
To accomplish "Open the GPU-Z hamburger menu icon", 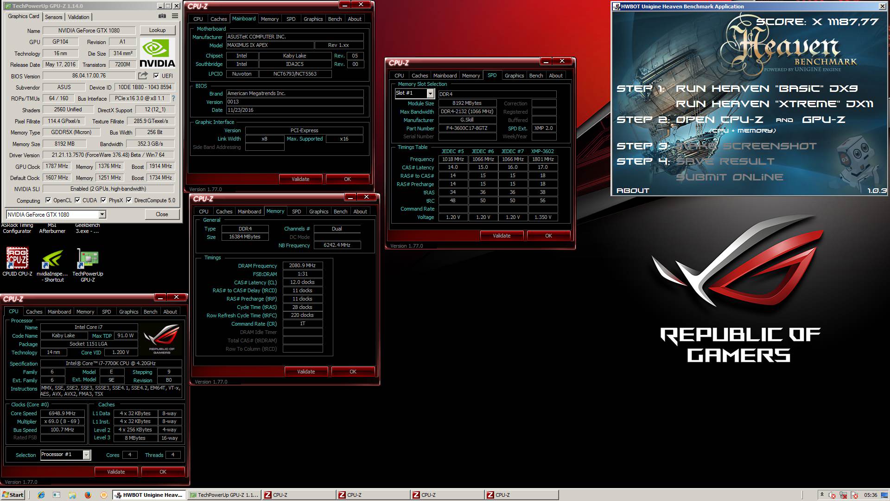I will coord(175,16).
